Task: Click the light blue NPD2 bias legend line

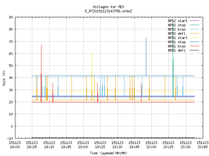Action: click(195, 29)
